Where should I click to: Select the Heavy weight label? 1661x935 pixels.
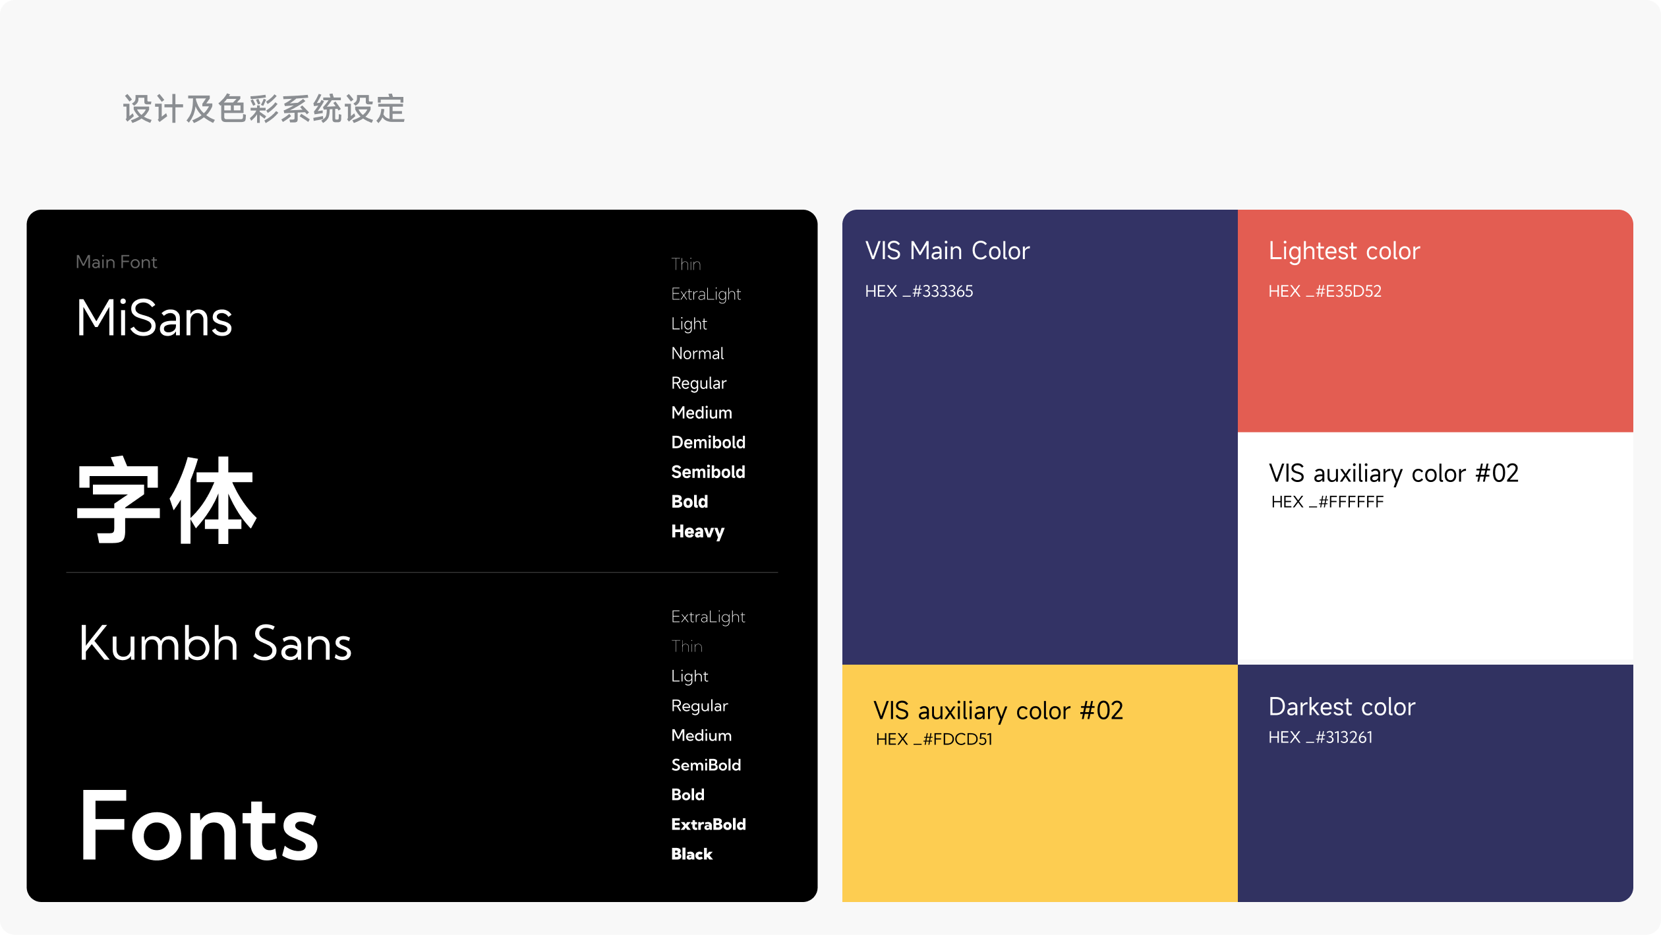tap(697, 531)
